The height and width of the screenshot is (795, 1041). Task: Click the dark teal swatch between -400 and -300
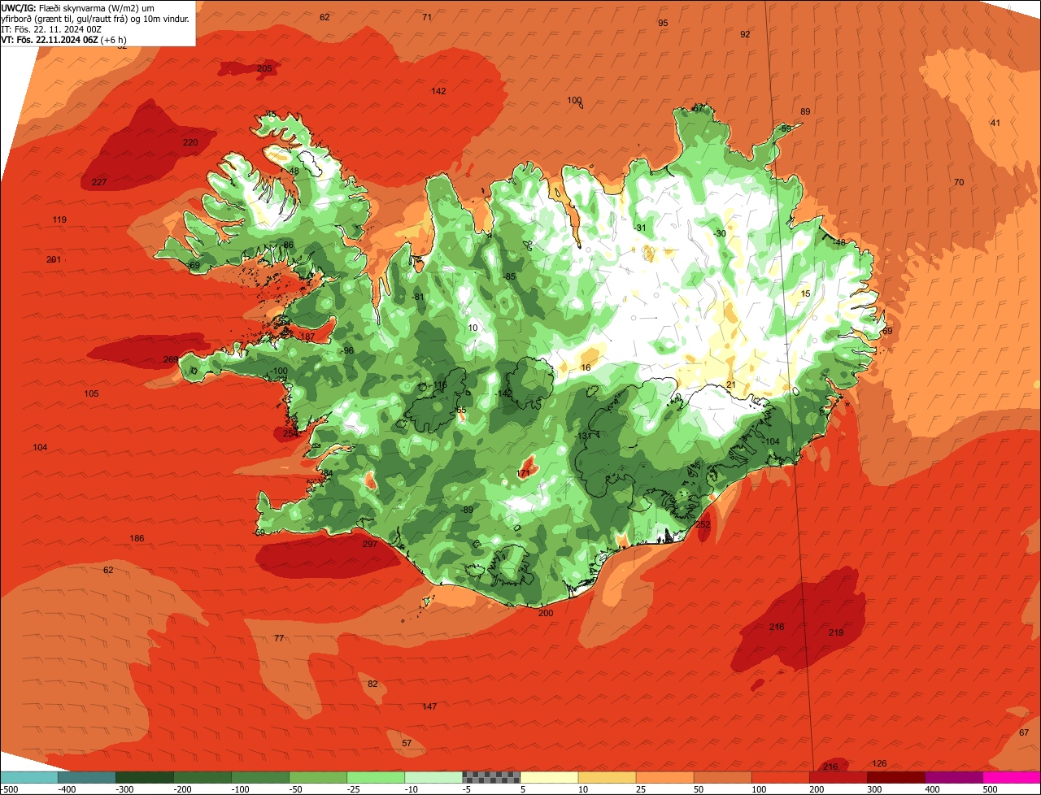pos(86,777)
